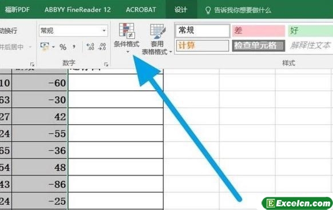Screen dimensions: 333x210
Task: Apply the 好 cell style
Action: point(311,31)
